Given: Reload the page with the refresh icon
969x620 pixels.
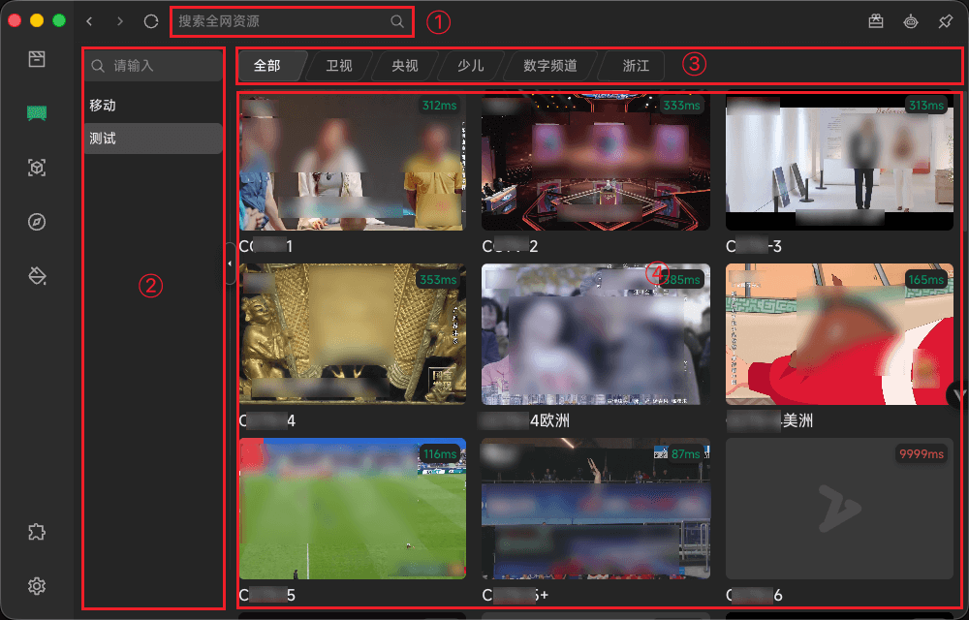Looking at the screenshot, I should [x=150, y=21].
